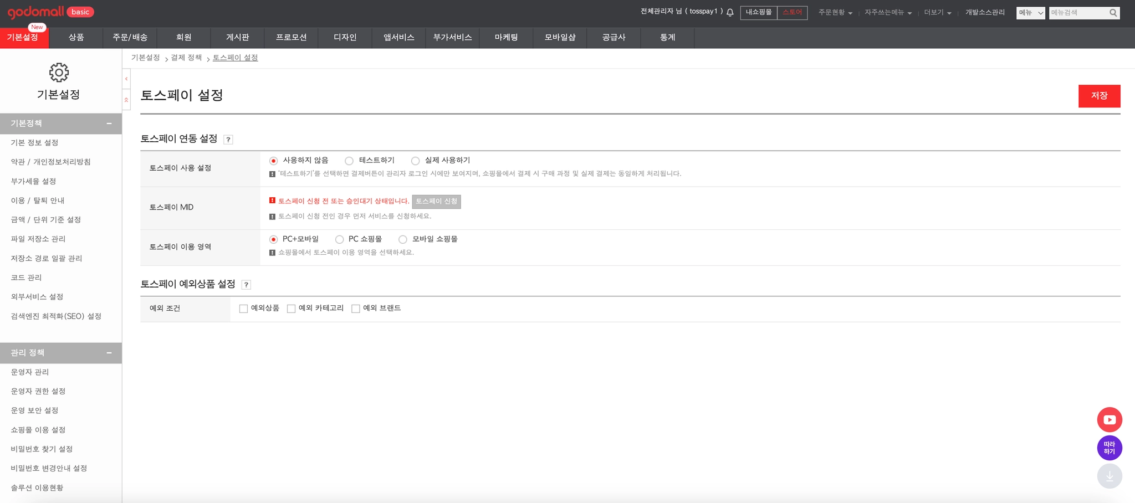
Task: Open 이용 / 탈퇴 안내 in sidebar
Action: tap(38, 201)
